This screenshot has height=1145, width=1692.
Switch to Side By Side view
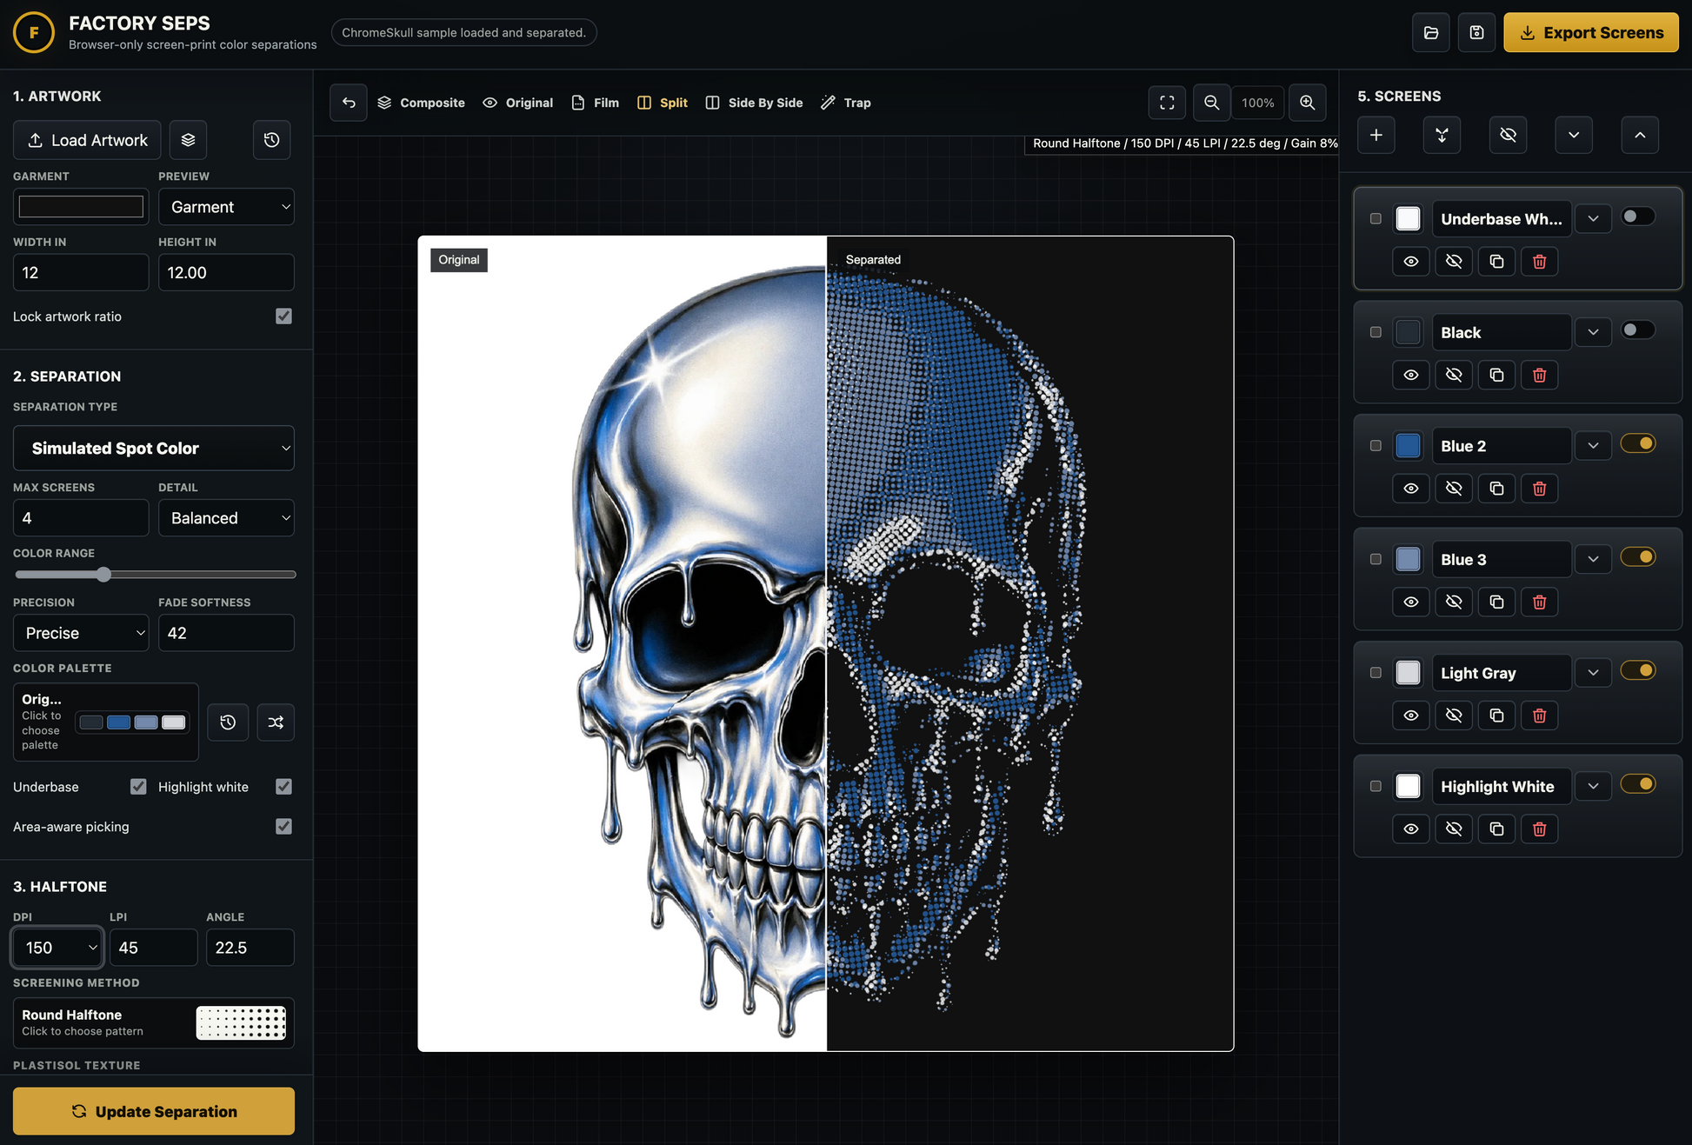pos(754,103)
